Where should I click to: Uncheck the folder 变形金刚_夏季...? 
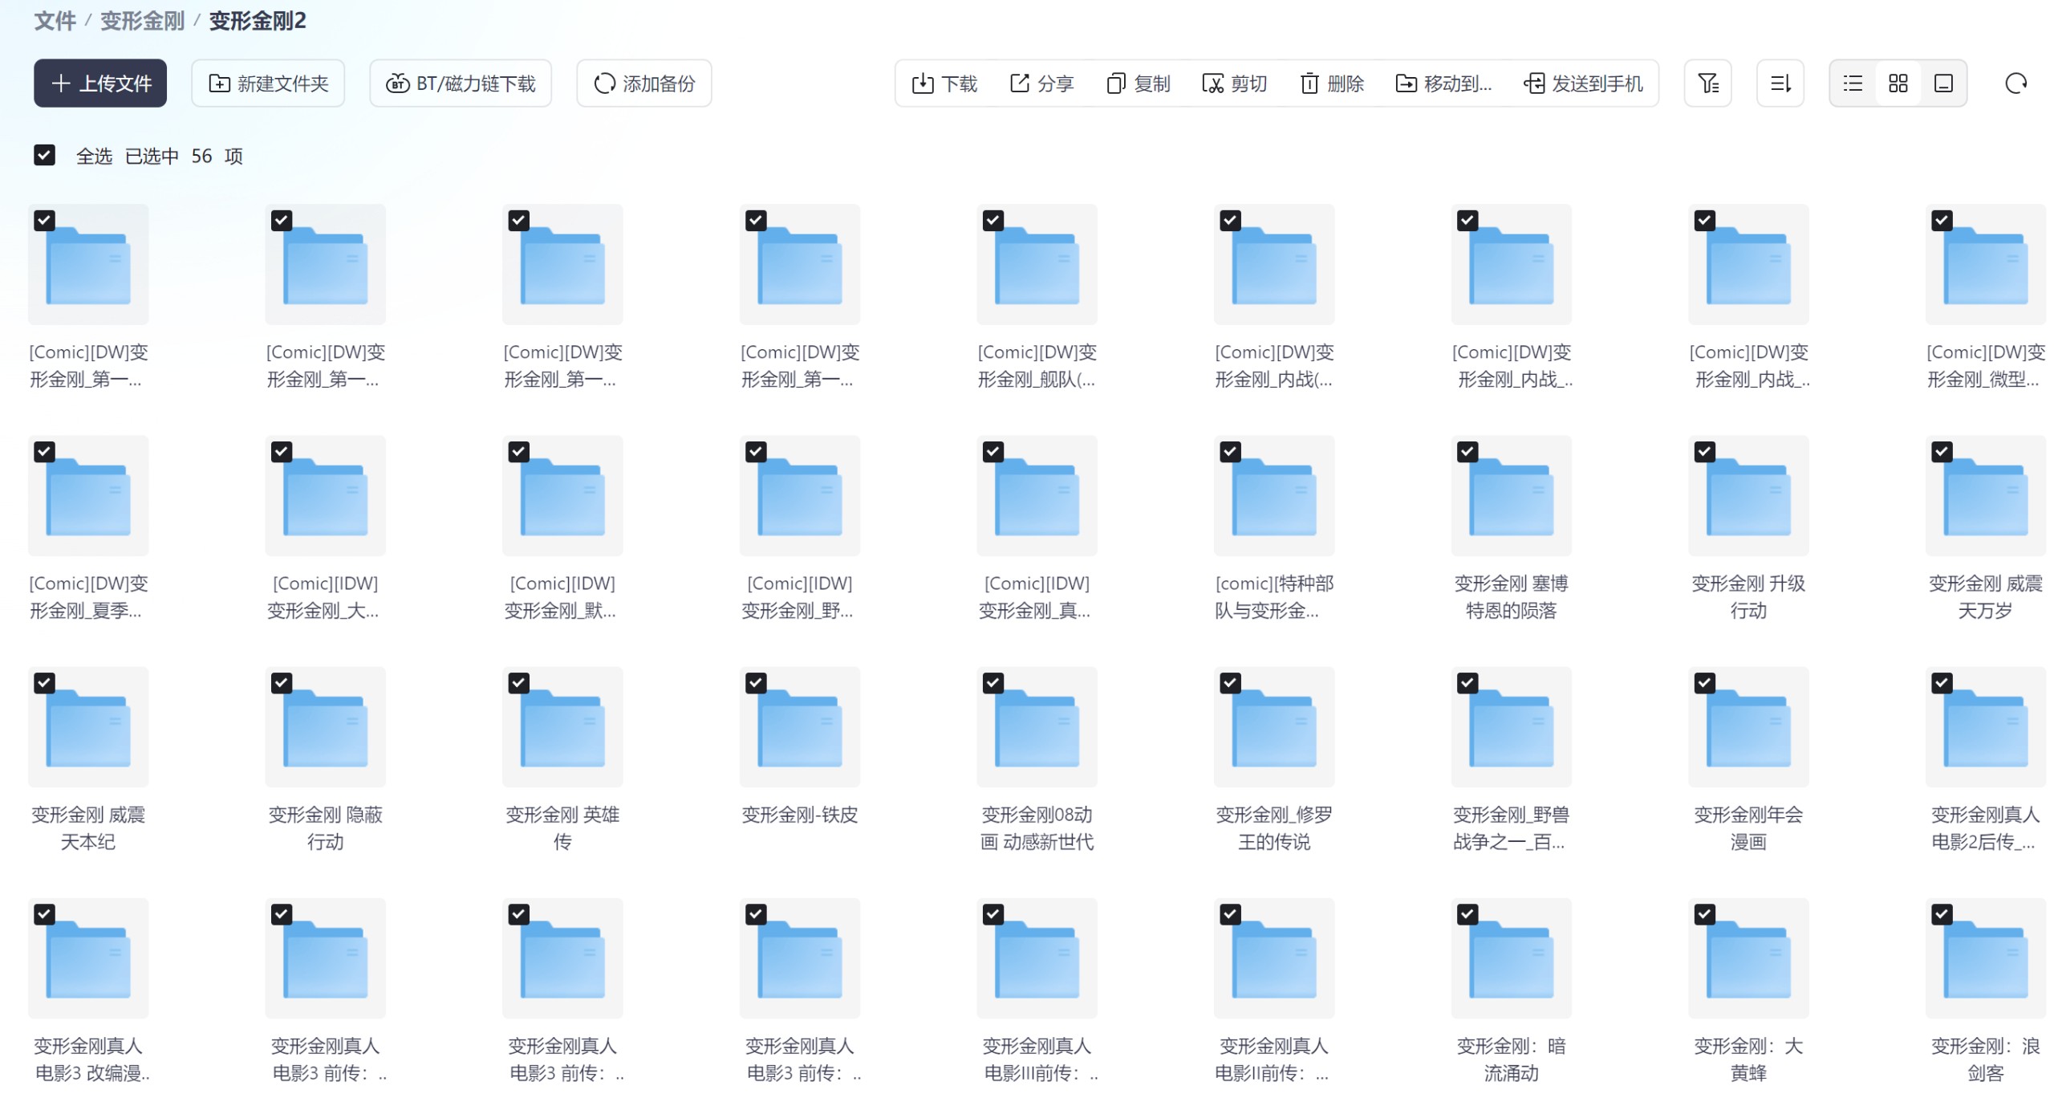tap(45, 451)
